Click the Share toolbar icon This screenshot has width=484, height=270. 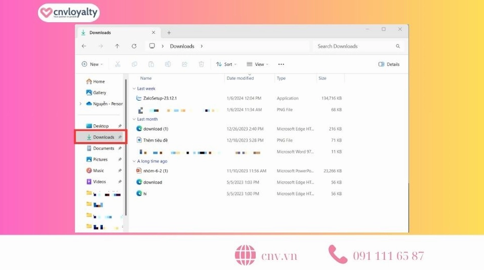tap(184, 64)
